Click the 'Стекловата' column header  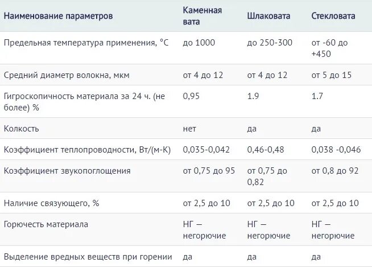[333, 16]
